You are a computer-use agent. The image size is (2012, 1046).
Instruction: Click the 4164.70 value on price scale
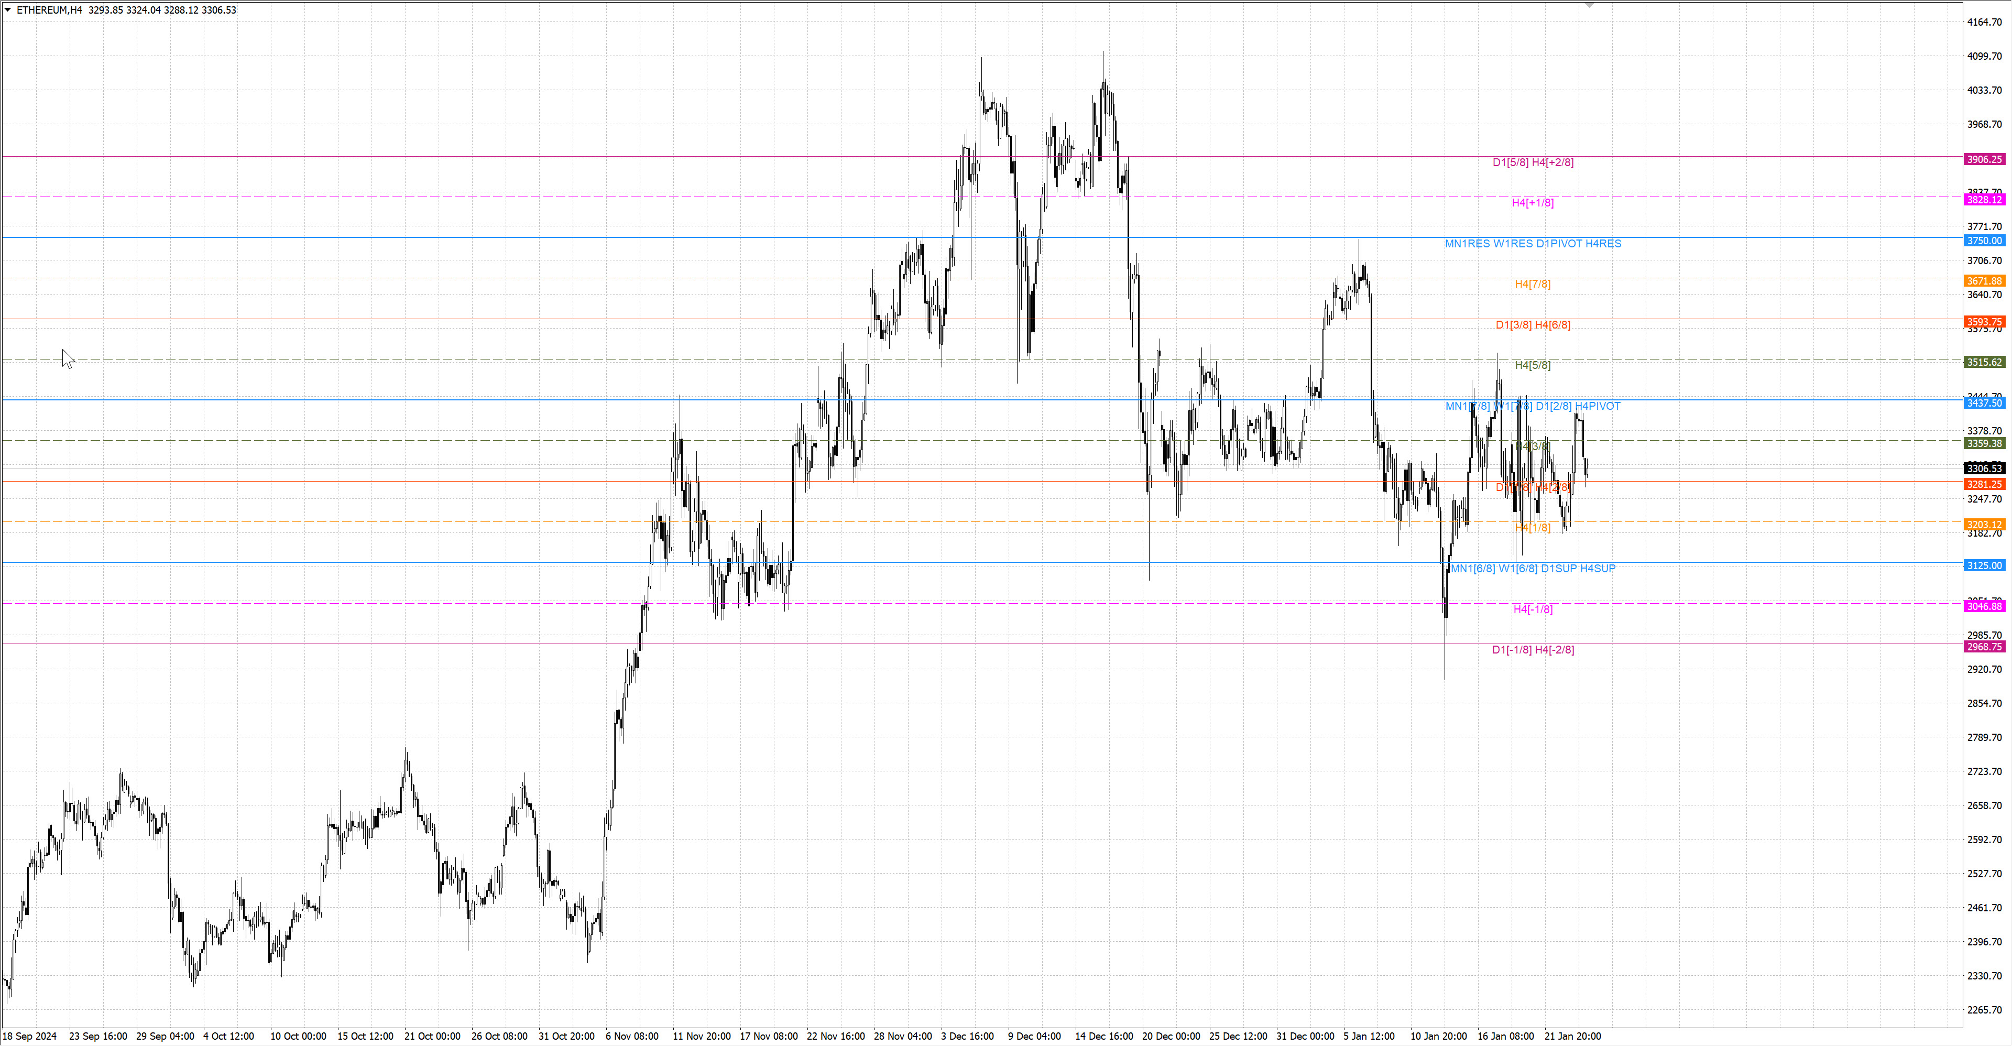(1984, 22)
